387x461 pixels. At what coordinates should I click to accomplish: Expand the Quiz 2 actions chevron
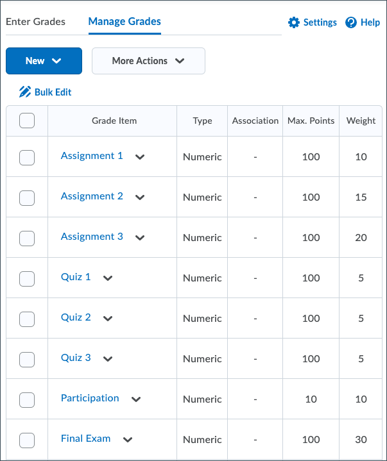click(108, 319)
